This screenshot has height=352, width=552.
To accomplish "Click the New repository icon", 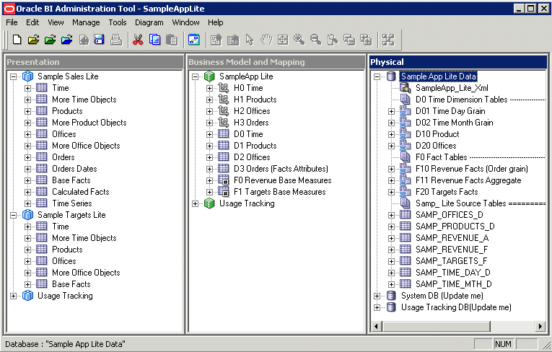I will (17, 40).
